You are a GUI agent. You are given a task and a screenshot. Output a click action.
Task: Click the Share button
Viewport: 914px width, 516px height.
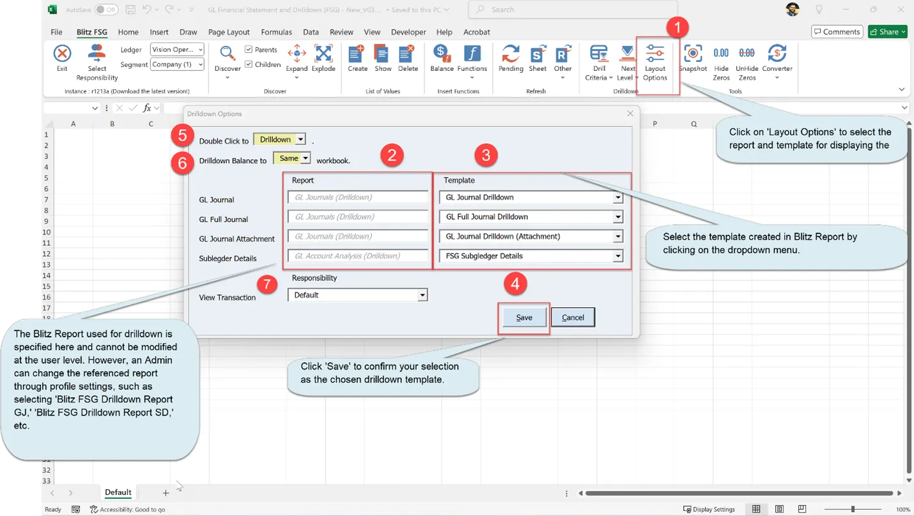point(888,32)
